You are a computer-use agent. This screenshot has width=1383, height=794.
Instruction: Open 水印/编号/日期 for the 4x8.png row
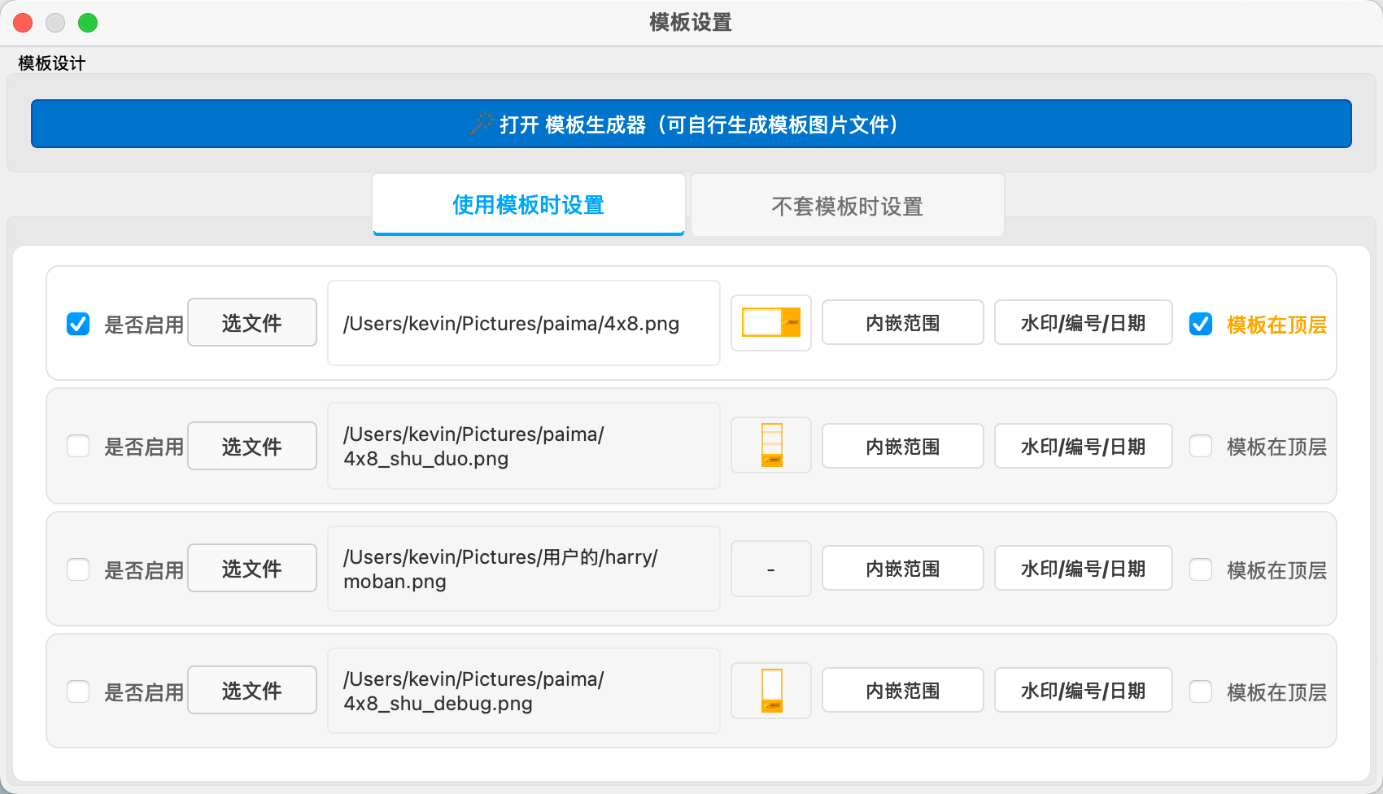1083,323
